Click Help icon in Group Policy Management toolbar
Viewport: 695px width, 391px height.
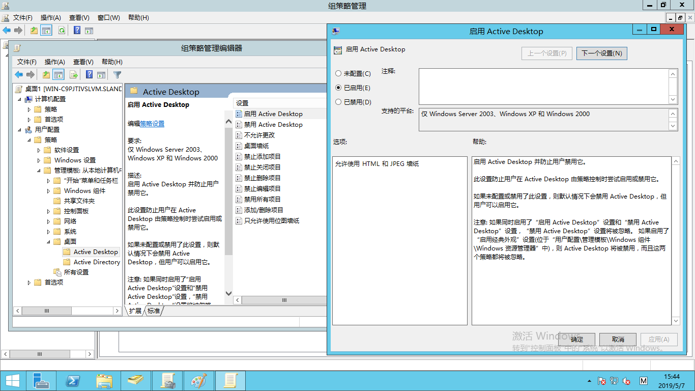[77, 31]
